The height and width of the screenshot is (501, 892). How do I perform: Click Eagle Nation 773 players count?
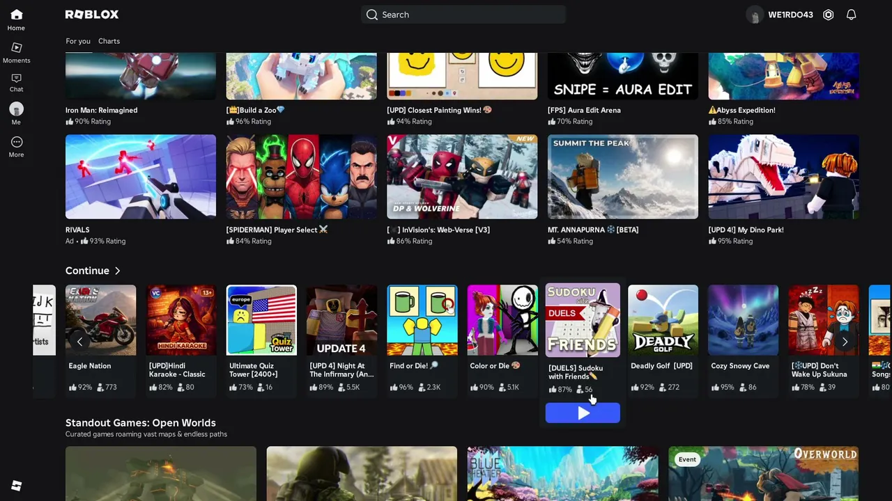click(x=107, y=387)
